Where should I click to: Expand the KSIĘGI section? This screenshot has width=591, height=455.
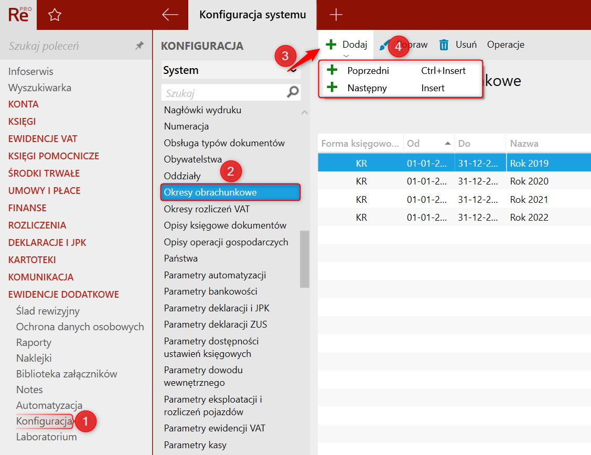(22, 121)
